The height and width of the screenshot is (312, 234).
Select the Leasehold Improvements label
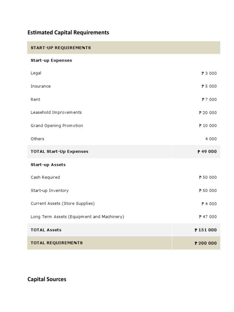pos(56,112)
